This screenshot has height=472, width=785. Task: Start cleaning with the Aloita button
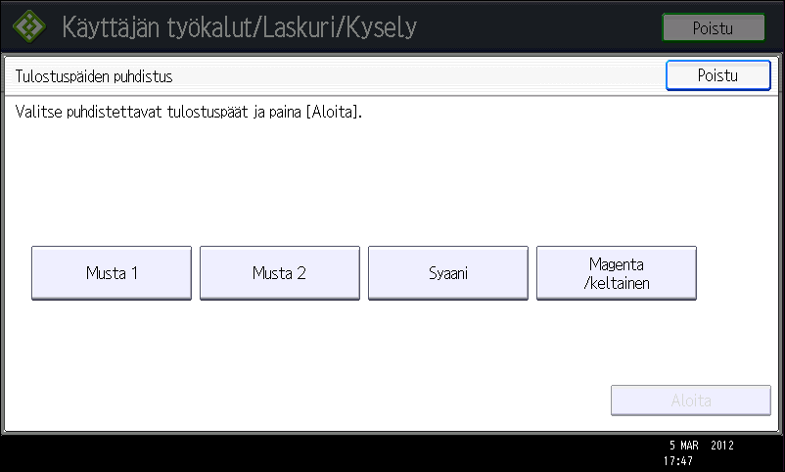pos(691,401)
